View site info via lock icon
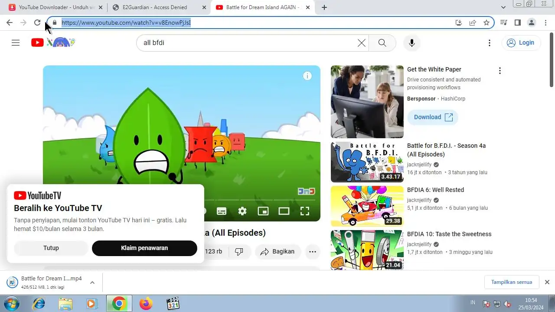 pos(55,23)
